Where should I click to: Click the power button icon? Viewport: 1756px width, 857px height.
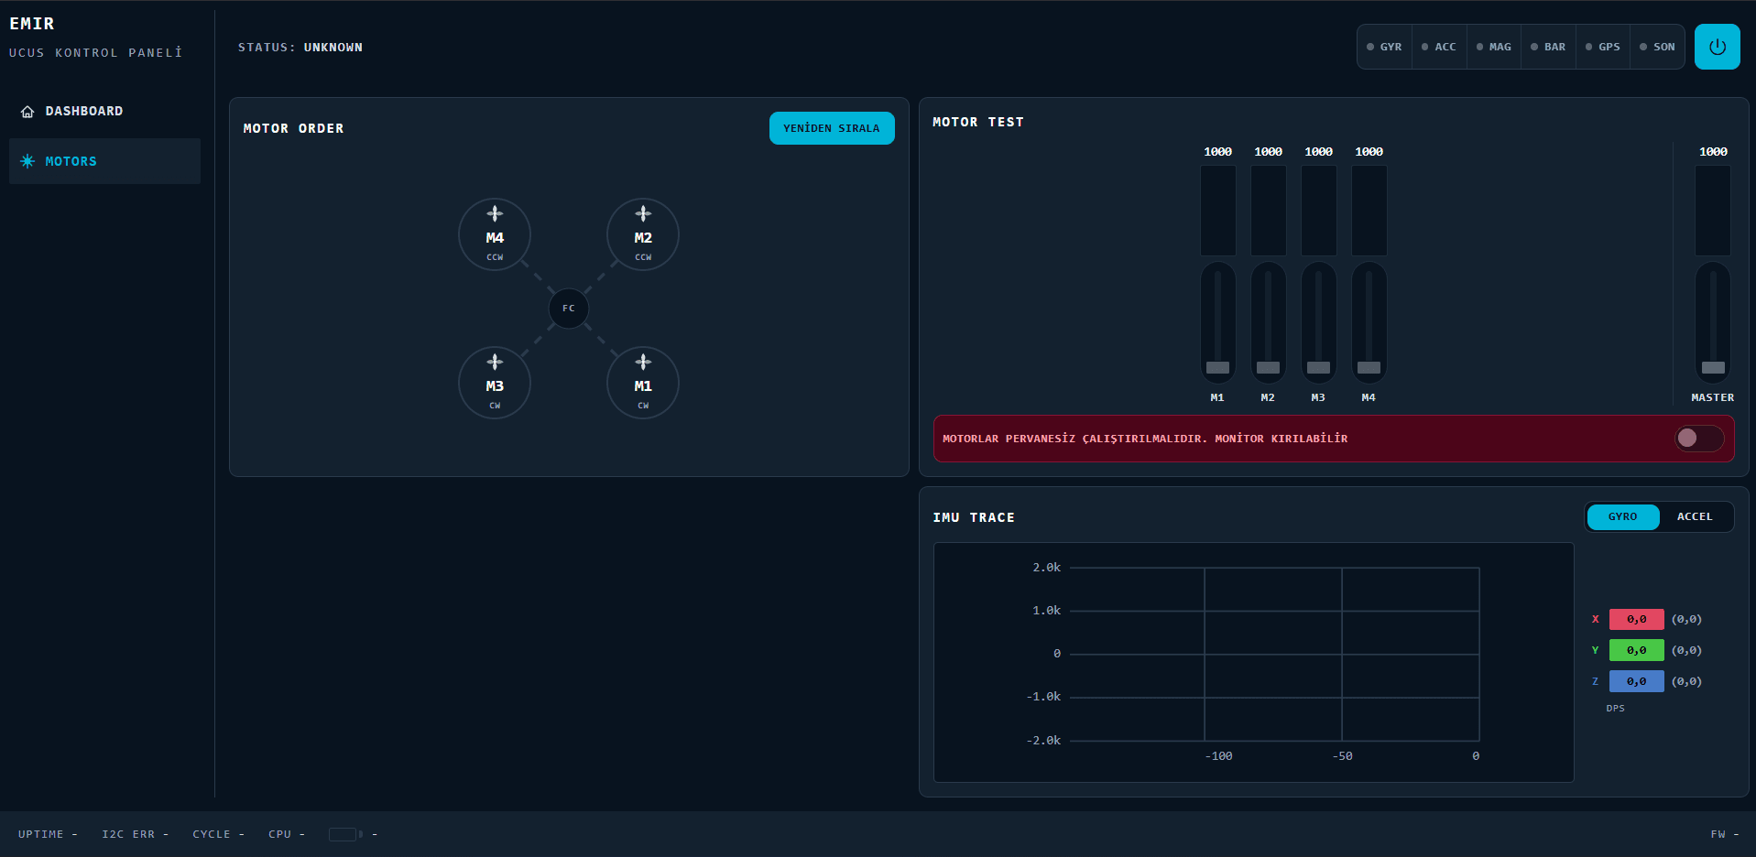[x=1717, y=47]
